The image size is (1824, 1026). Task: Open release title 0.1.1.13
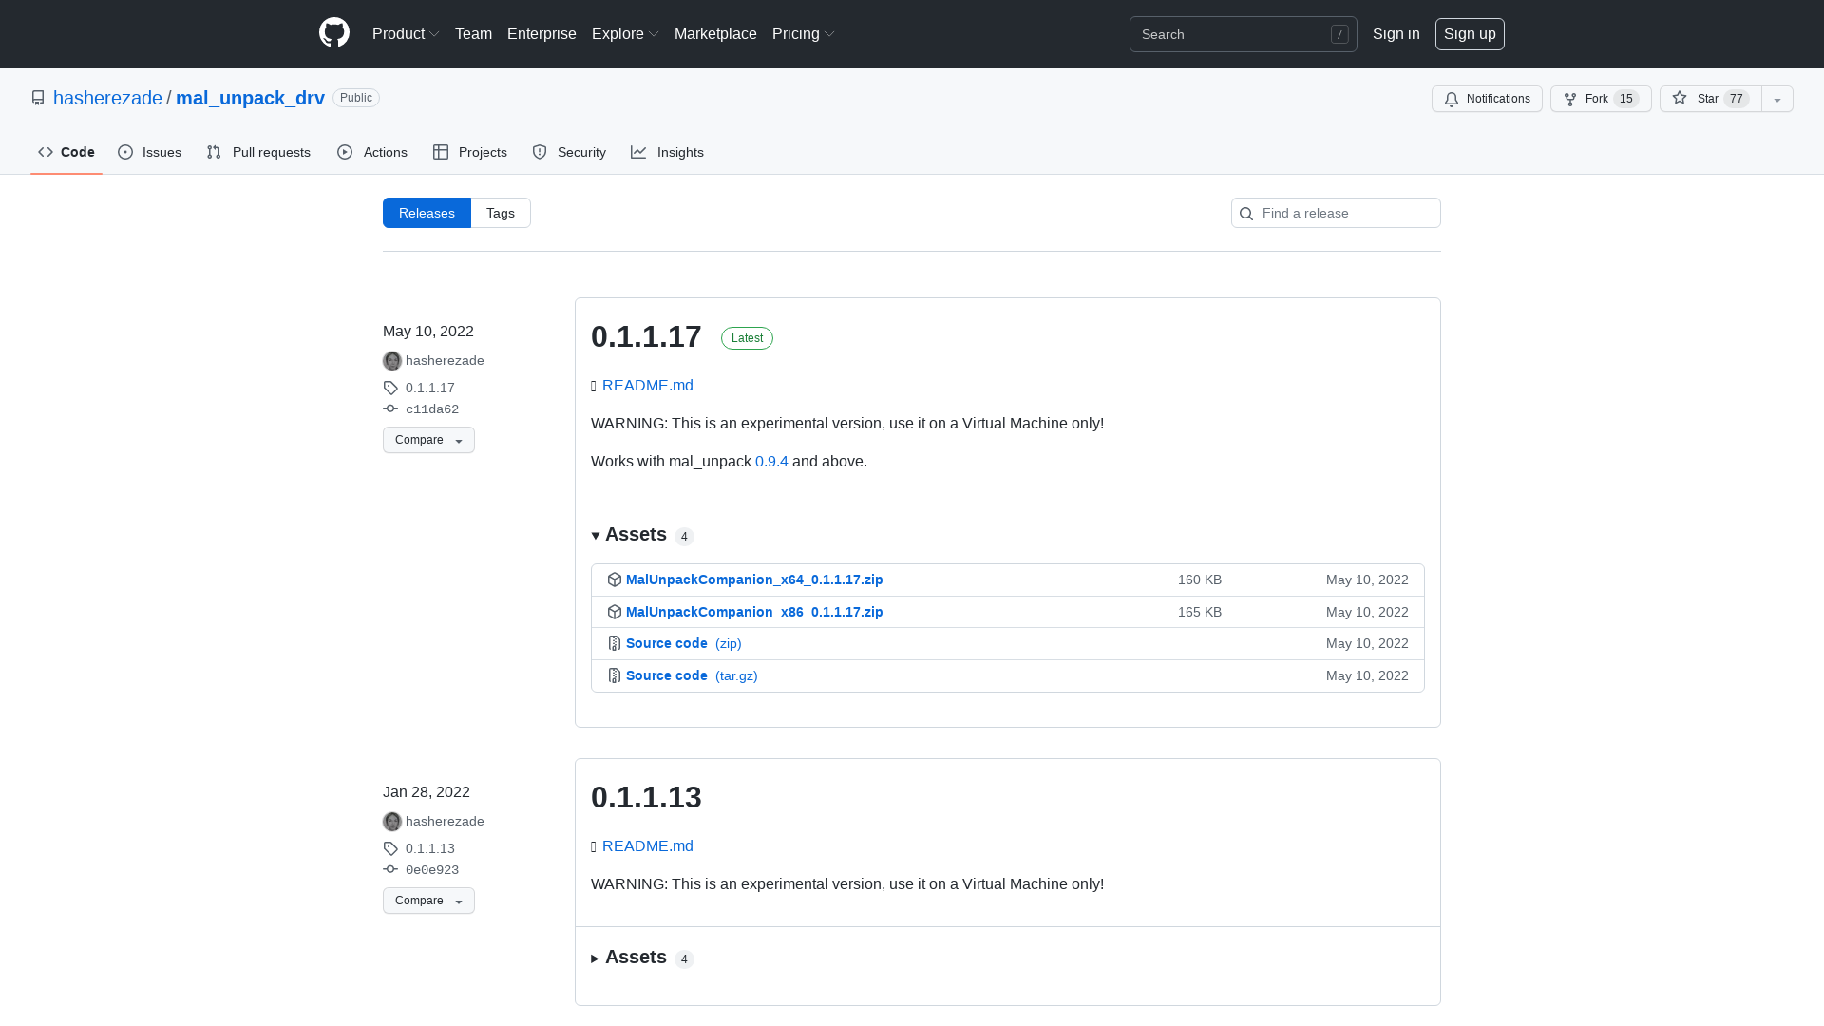coord(646,797)
